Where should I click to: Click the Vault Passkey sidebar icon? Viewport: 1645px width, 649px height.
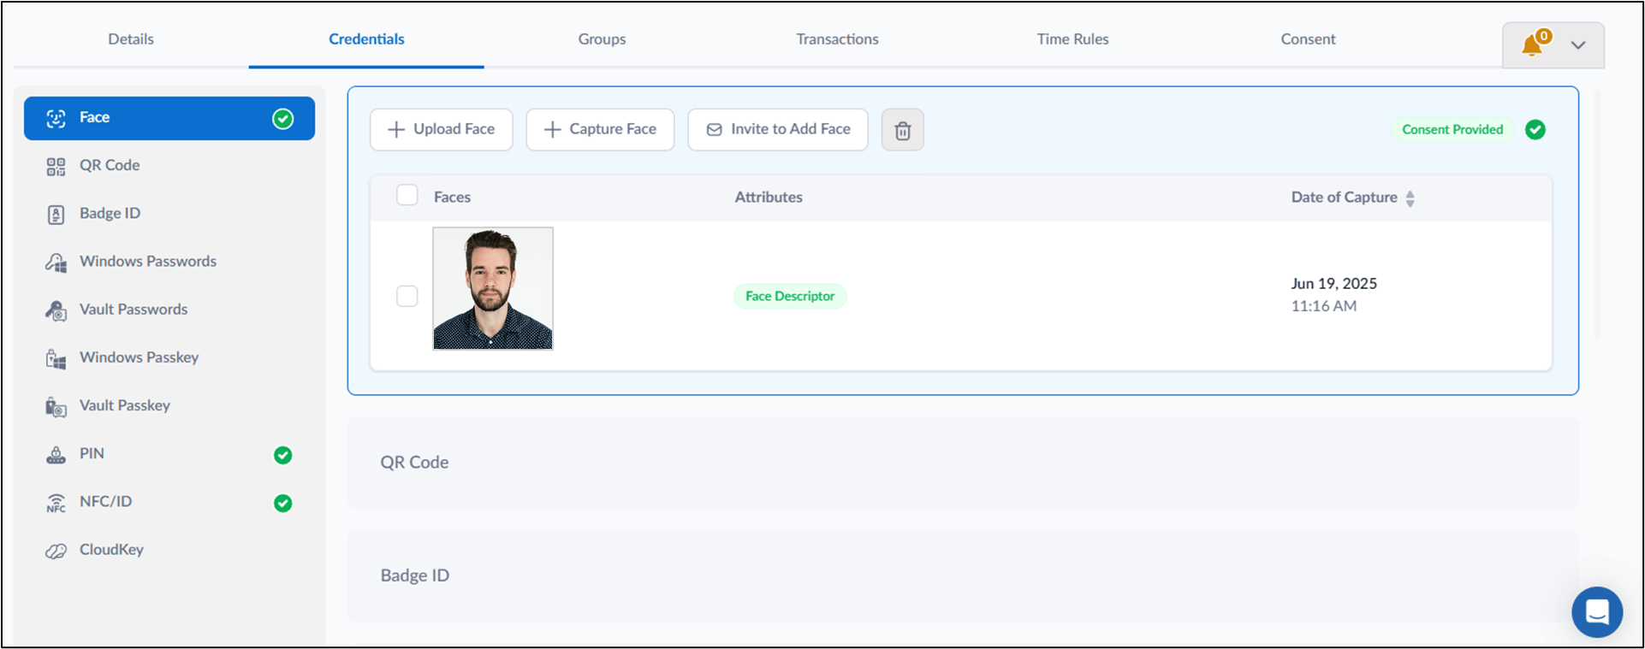click(x=56, y=406)
